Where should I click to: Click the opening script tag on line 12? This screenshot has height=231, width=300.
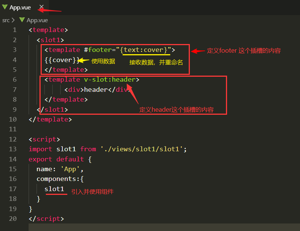point(44,139)
